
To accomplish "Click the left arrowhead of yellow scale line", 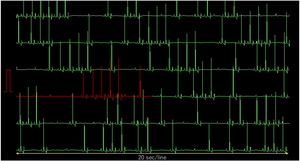I will coord(17,154).
